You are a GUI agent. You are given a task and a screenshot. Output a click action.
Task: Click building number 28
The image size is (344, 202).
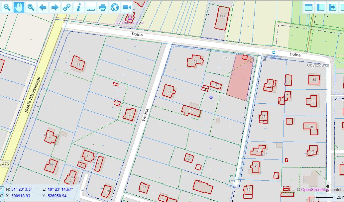[259, 150]
